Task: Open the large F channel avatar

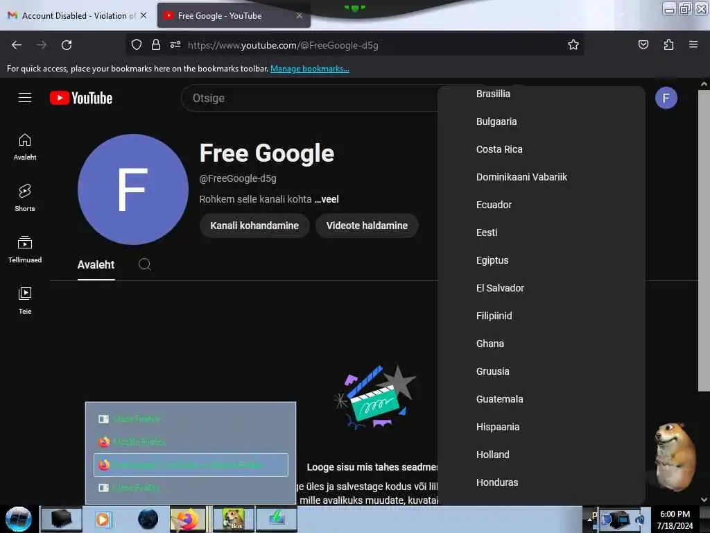Action: click(x=132, y=189)
